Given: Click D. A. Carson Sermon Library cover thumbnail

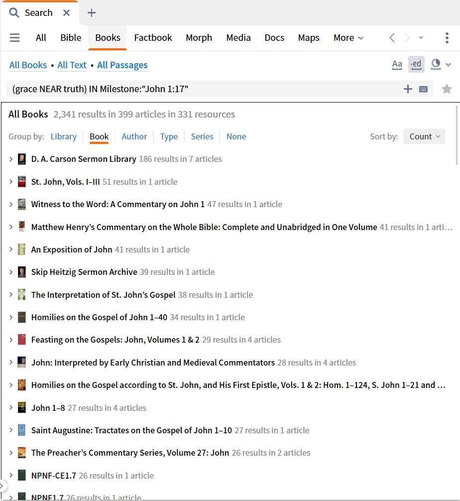Looking at the screenshot, I should click(22, 159).
